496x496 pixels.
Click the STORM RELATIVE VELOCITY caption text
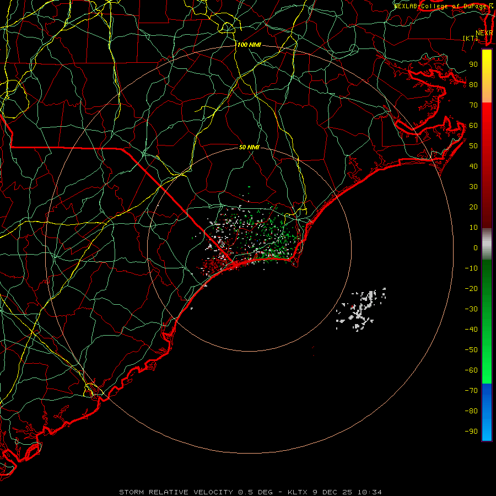coord(176,492)
